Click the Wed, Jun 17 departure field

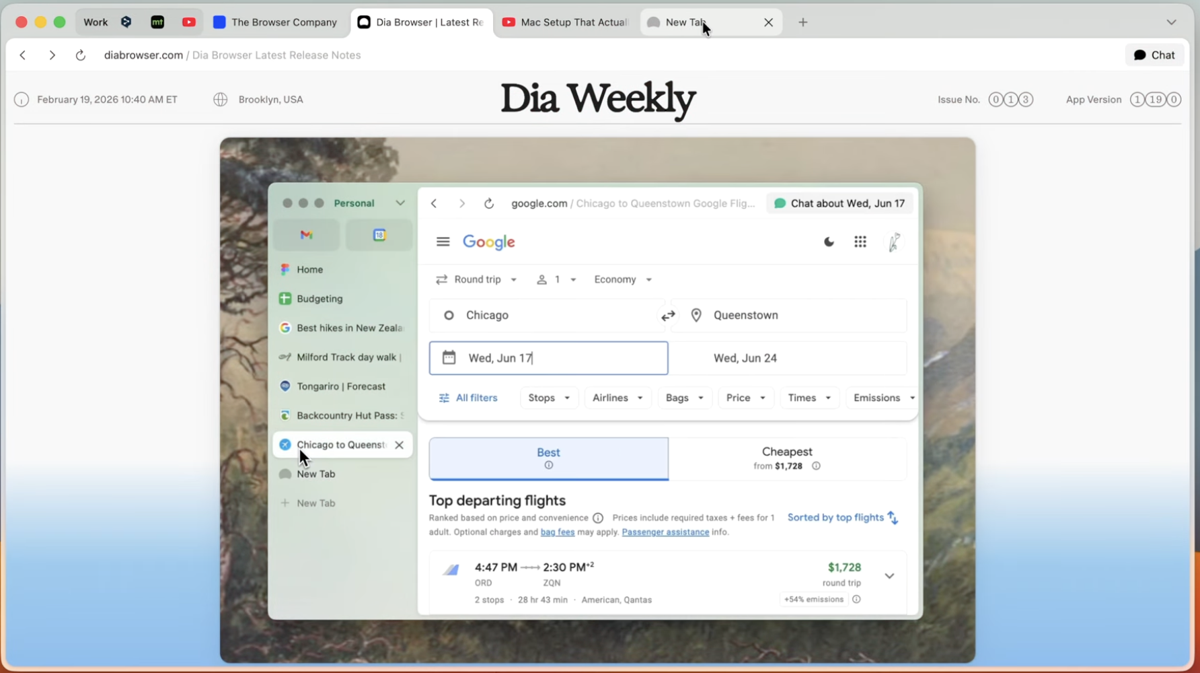[549, 358]
